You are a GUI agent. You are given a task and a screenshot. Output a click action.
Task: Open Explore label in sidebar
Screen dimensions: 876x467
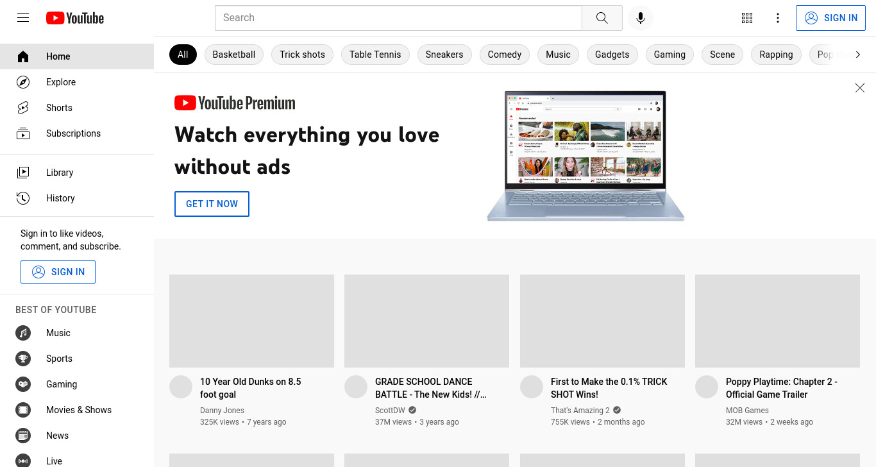(x=61, y=82)
